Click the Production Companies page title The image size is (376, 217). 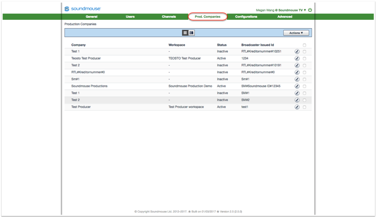80,24
